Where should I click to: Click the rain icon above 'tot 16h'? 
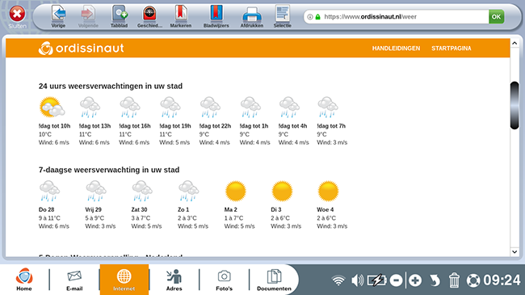coord(130,107)
